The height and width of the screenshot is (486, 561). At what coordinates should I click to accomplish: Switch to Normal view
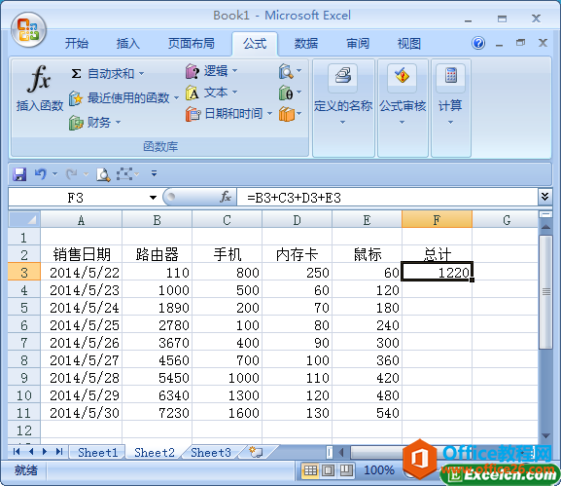pos(310,470)
